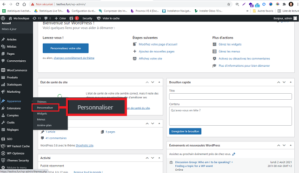Image resolution: width=299 pixels, height=173 pixels.
Task: Click the Contenu text area
Action: (x=230, y=116)
